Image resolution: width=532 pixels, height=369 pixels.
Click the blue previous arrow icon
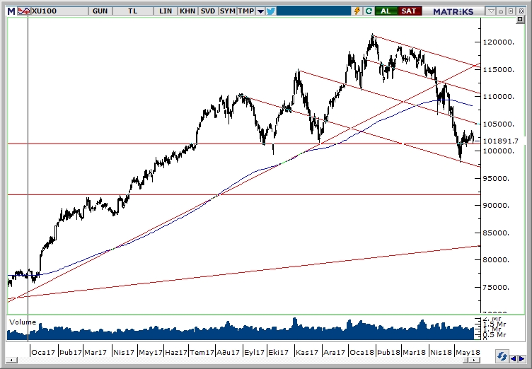point(513,358)
